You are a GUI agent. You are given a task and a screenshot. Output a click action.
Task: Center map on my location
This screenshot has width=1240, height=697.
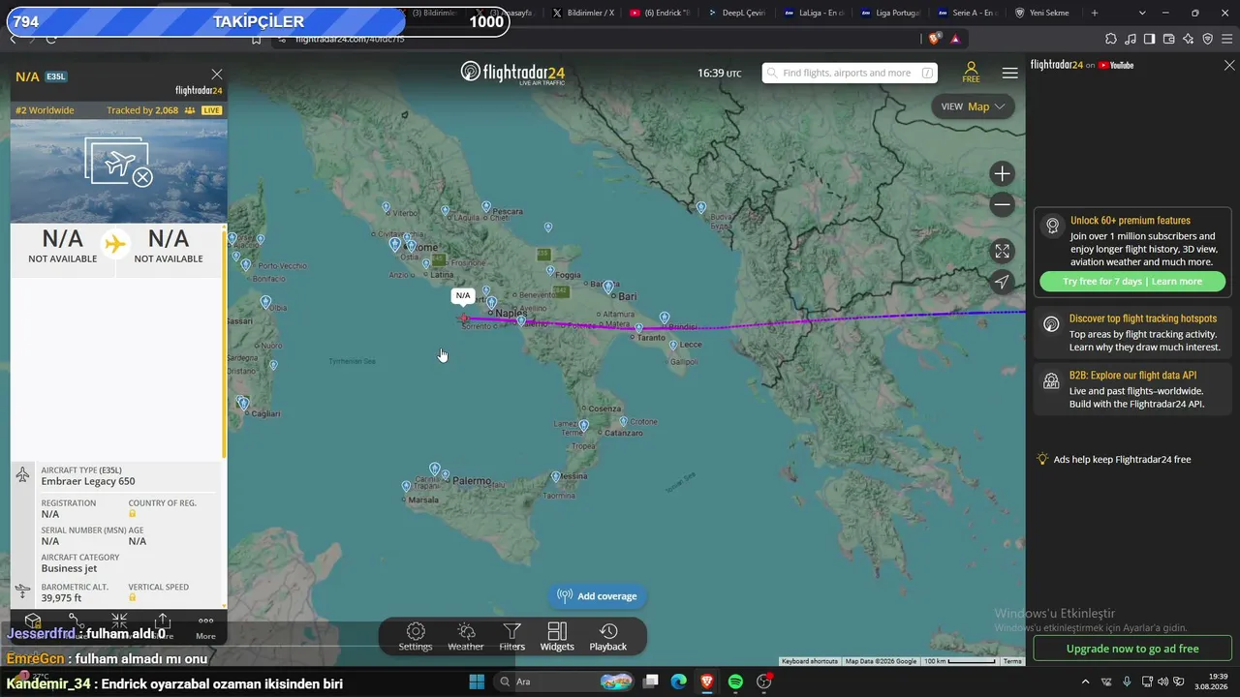pyautogui.click(x=1003, y=282)
